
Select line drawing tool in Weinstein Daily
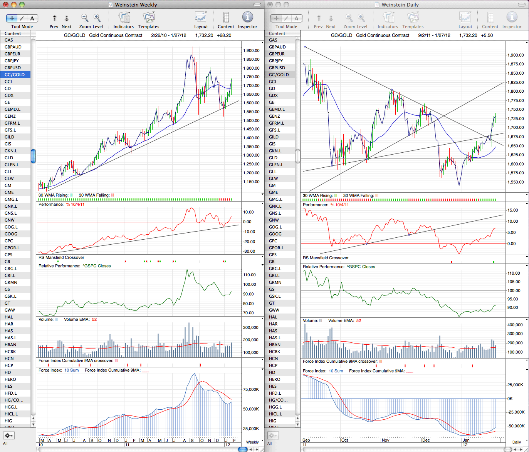click(287, 18)
